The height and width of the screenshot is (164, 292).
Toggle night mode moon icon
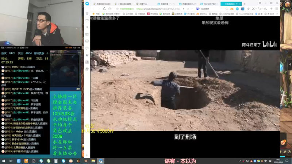point(266,9)
